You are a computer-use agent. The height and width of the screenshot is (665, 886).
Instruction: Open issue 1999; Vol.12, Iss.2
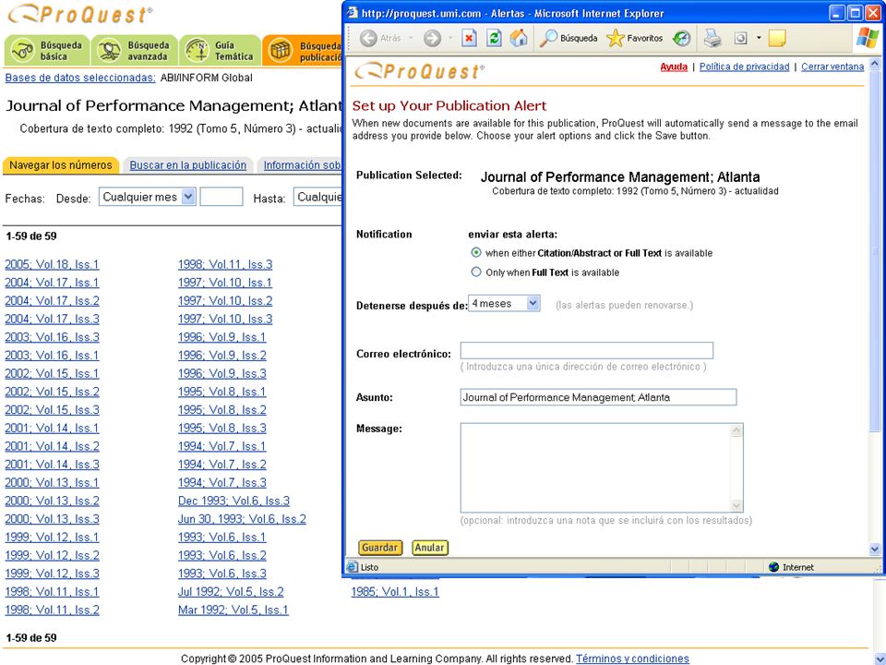point(52,555)
